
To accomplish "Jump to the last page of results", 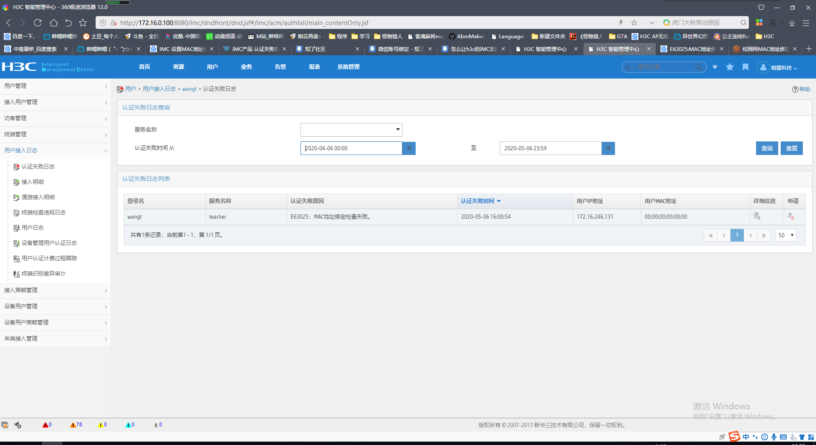I will pos(764,235).
